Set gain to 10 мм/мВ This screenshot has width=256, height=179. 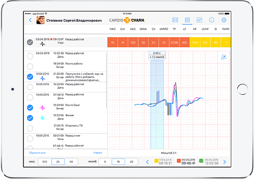click(x=118, y=162)
